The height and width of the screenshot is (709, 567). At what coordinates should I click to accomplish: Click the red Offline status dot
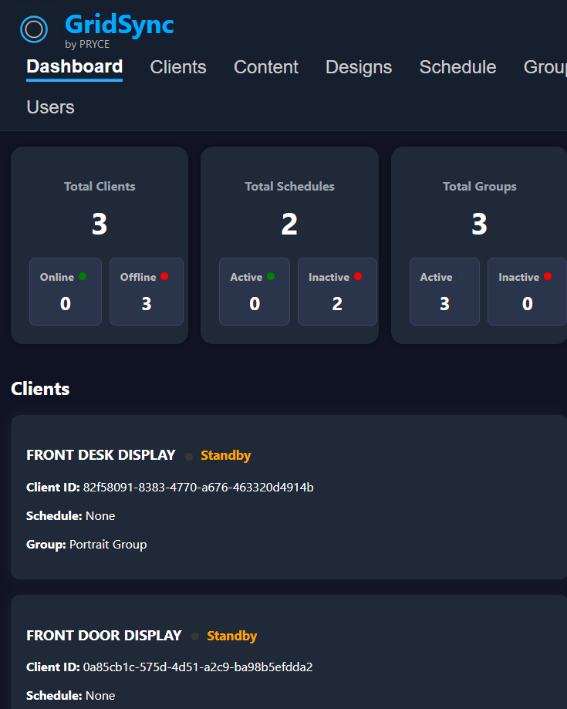tap(164, 276)
